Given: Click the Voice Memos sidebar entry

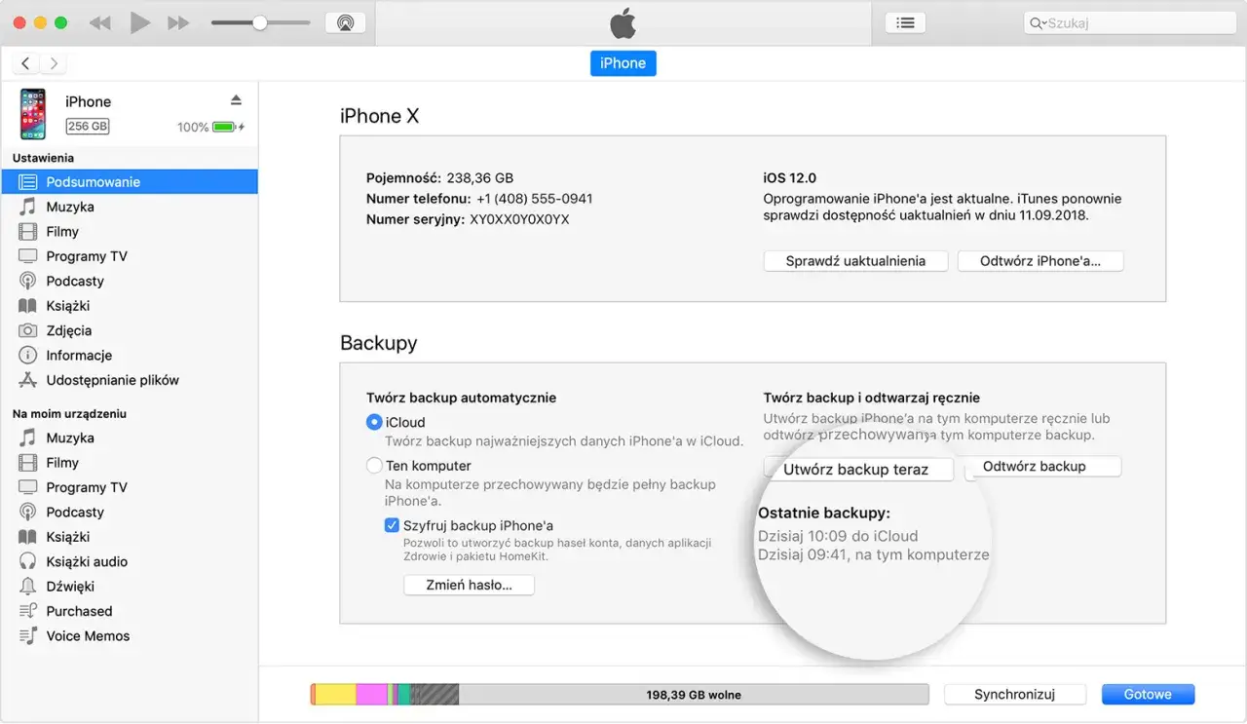Looking at the screenshot, I should pos(86,635).
